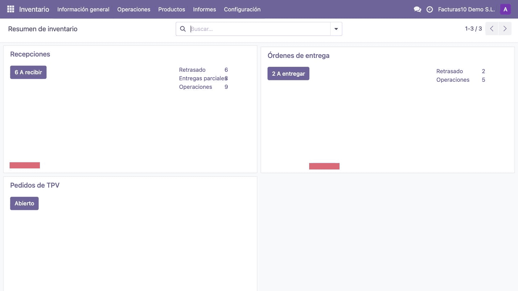
Task: Click the 1-3 / 3 pager counter
Action: click(x=473, y=29)
